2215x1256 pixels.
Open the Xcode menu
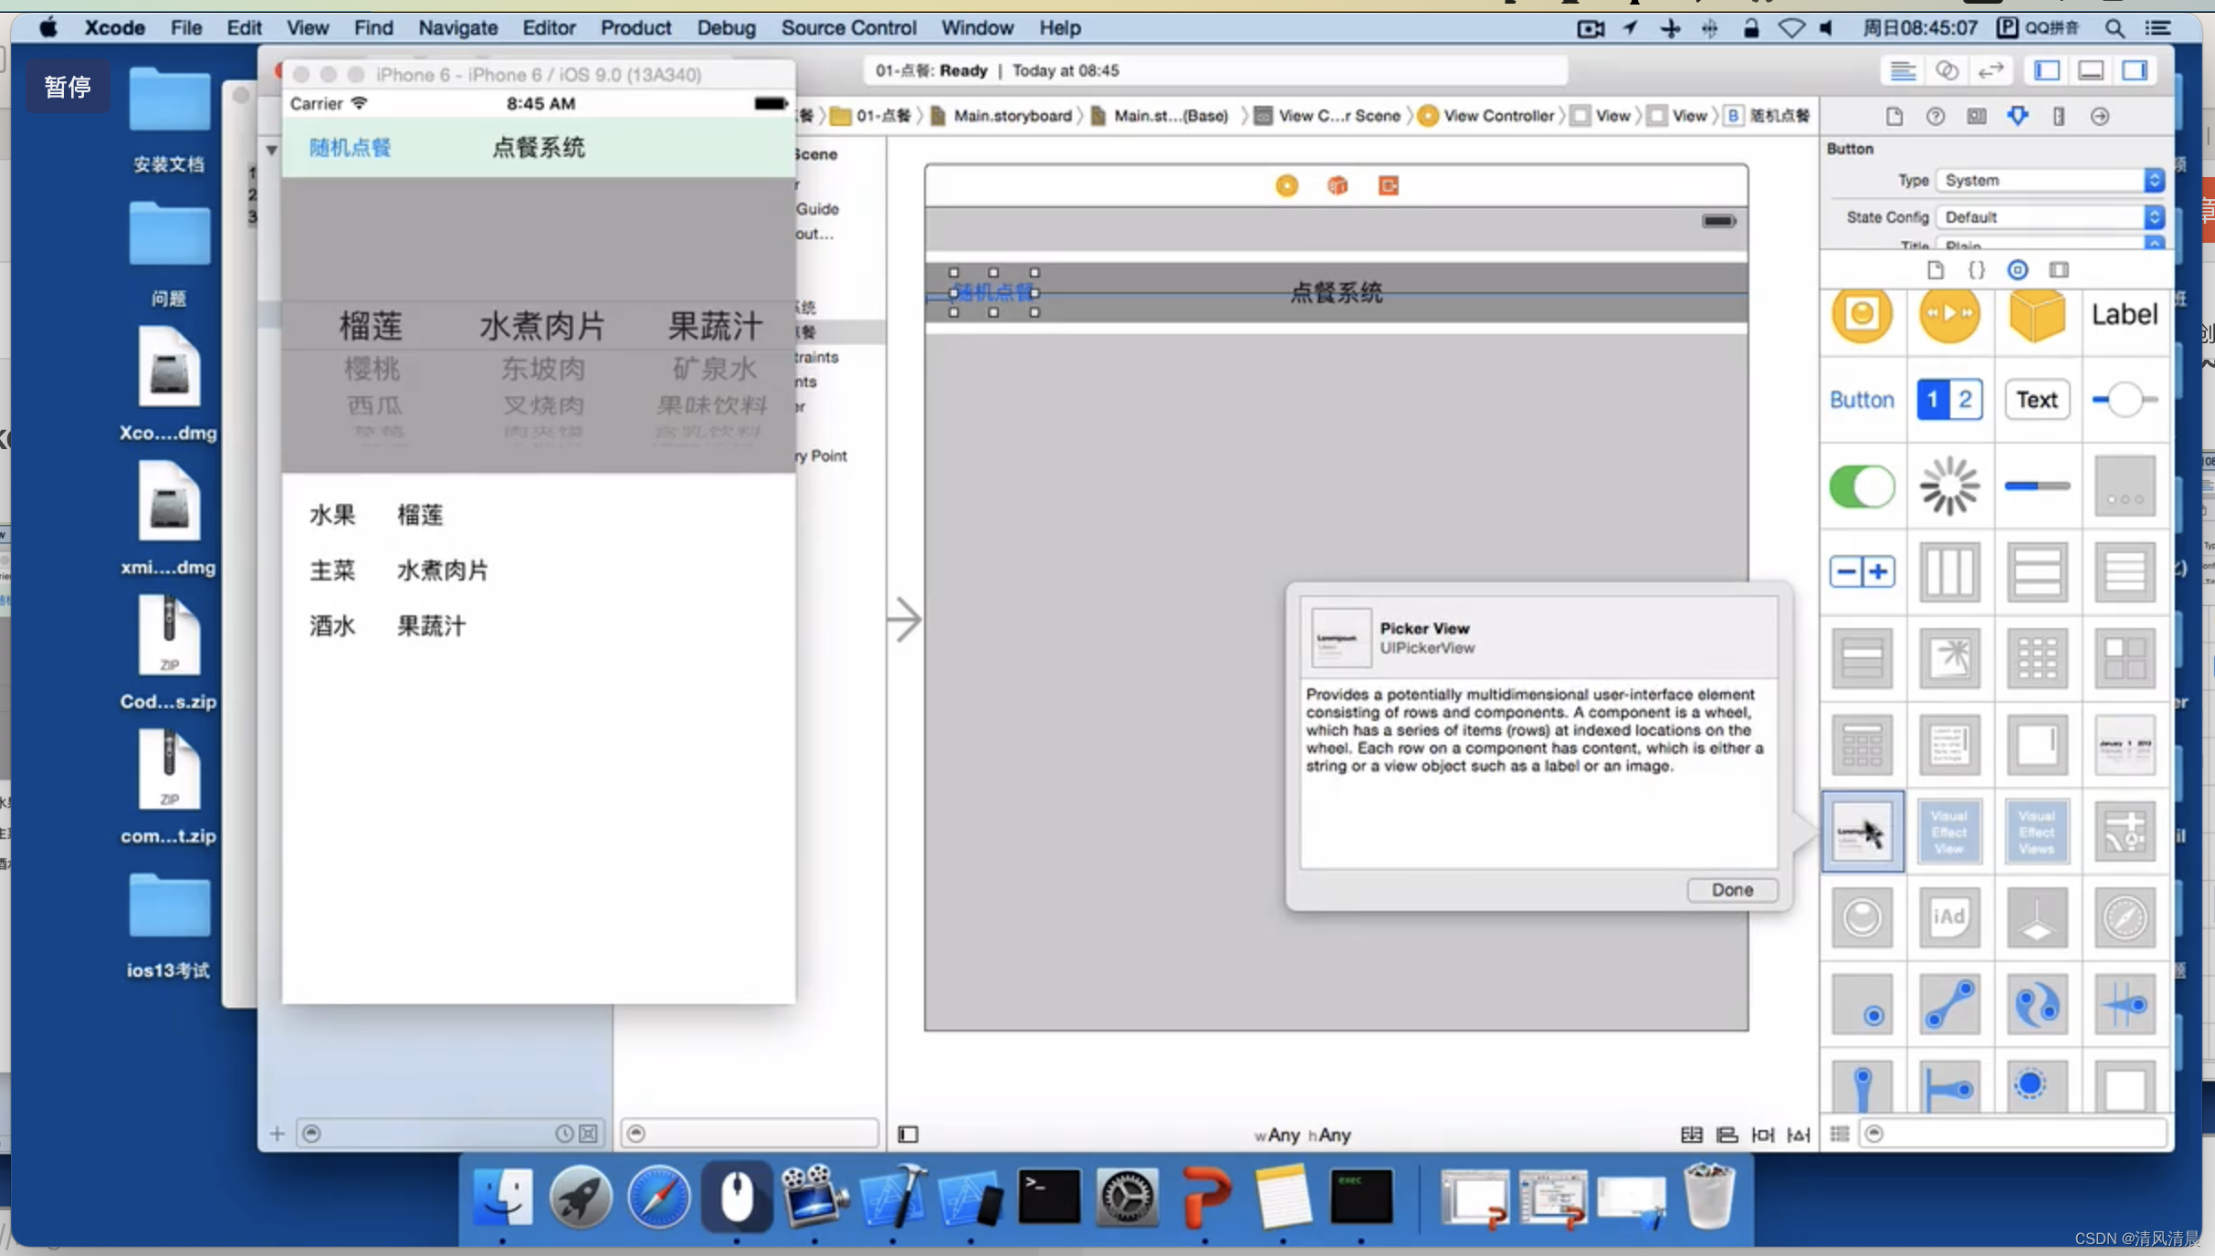pos(114,27)
